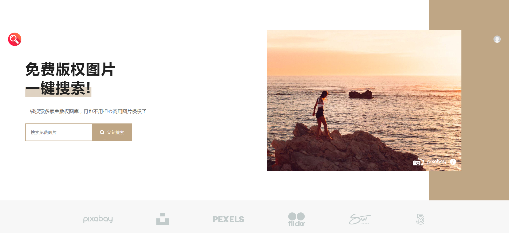Click the 立刻搜索 search button

click(x=112, y=132)
